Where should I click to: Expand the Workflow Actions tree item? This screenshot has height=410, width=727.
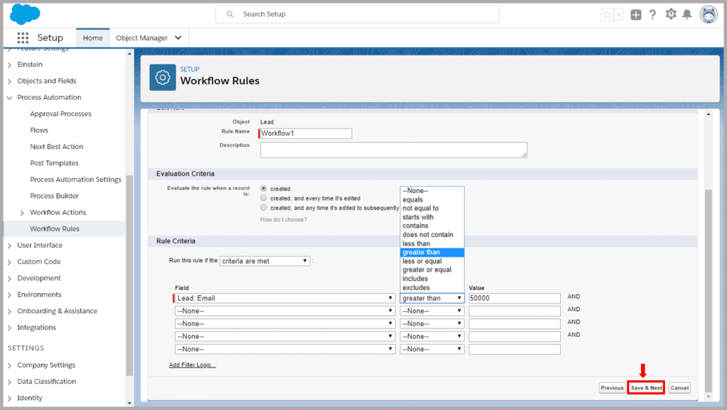click(x=22, y=213)
